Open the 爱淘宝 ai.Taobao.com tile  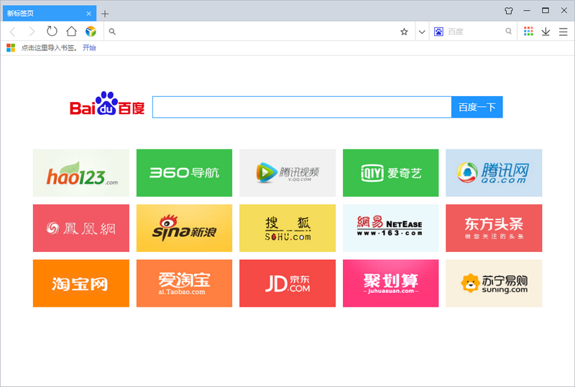(x=184, y=284)
